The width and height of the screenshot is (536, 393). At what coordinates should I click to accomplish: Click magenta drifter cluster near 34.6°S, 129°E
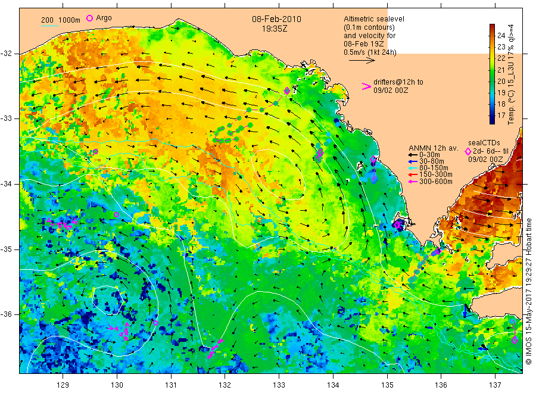[x=63, y=224]
